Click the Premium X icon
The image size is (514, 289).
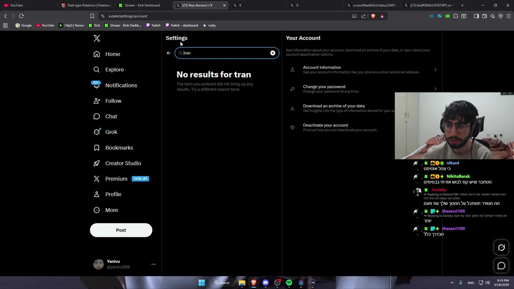(x=96, y=179)
